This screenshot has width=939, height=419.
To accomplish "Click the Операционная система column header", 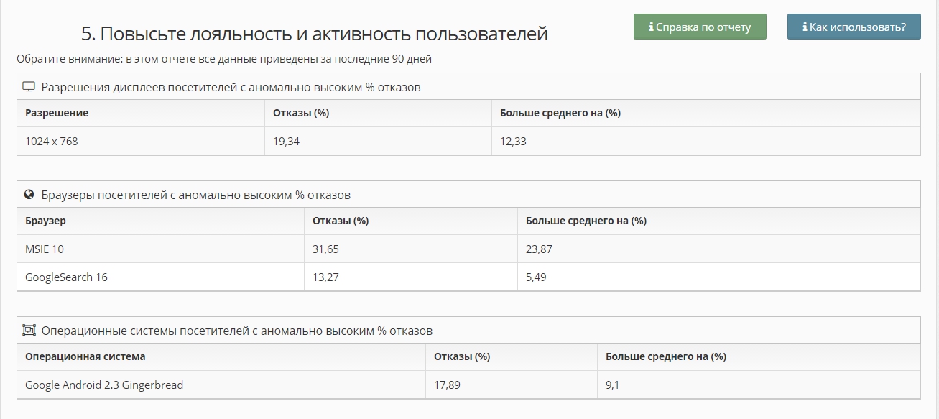I will (x=85, y=356).
